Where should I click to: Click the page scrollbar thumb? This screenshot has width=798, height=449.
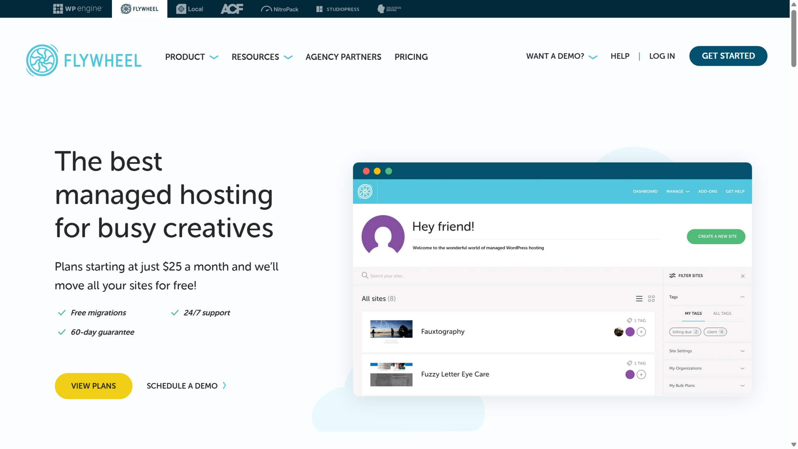pyautogui.click(x=794, y=38)
